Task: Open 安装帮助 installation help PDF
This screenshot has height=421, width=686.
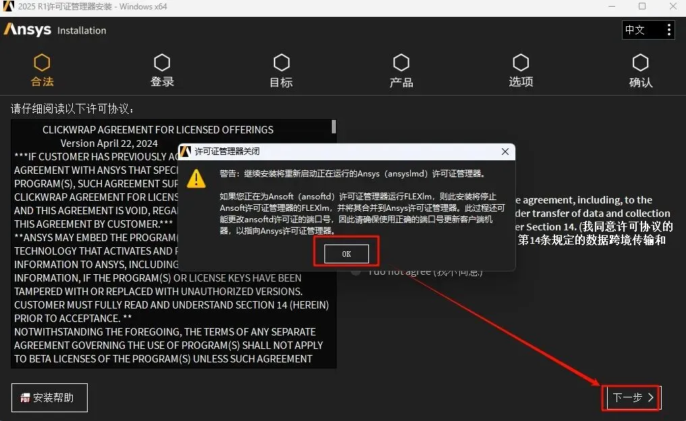Action: (49, 397)
